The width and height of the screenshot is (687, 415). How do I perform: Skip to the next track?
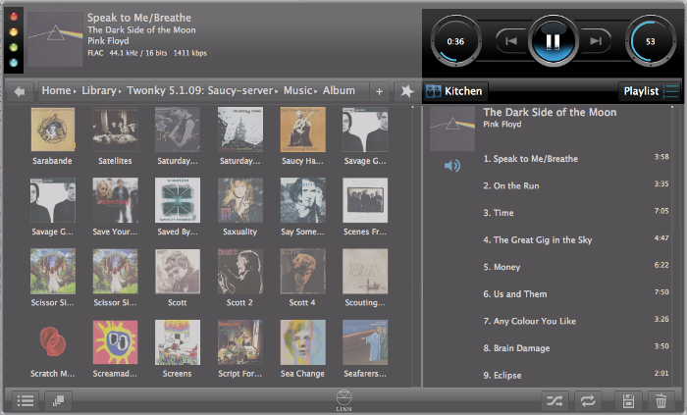596,41
